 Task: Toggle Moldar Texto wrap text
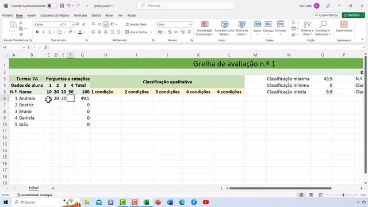pyautogui.click(x=136, y=24)
